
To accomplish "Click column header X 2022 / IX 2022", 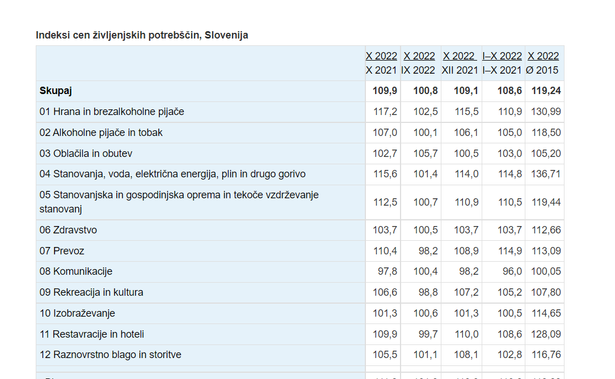I will pyautogui.click(x=418, y=63).
